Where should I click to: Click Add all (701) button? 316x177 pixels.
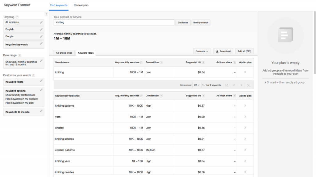244,51
